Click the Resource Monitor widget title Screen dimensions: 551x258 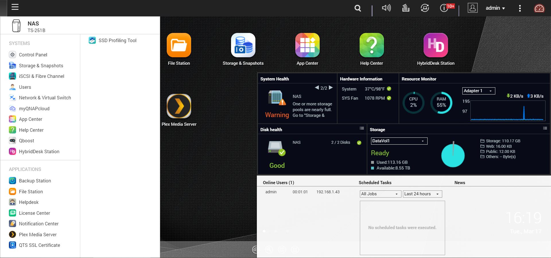(419, 79)
